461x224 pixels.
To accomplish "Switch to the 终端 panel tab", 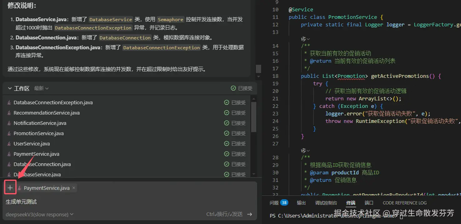I will click(x=351, y=203).
